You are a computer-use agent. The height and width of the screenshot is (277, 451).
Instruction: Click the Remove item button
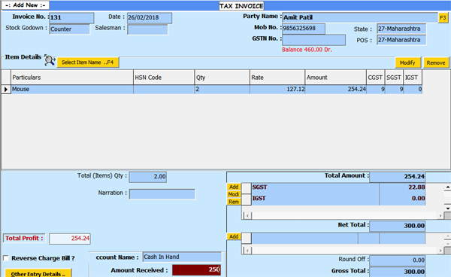click(436, 62)
